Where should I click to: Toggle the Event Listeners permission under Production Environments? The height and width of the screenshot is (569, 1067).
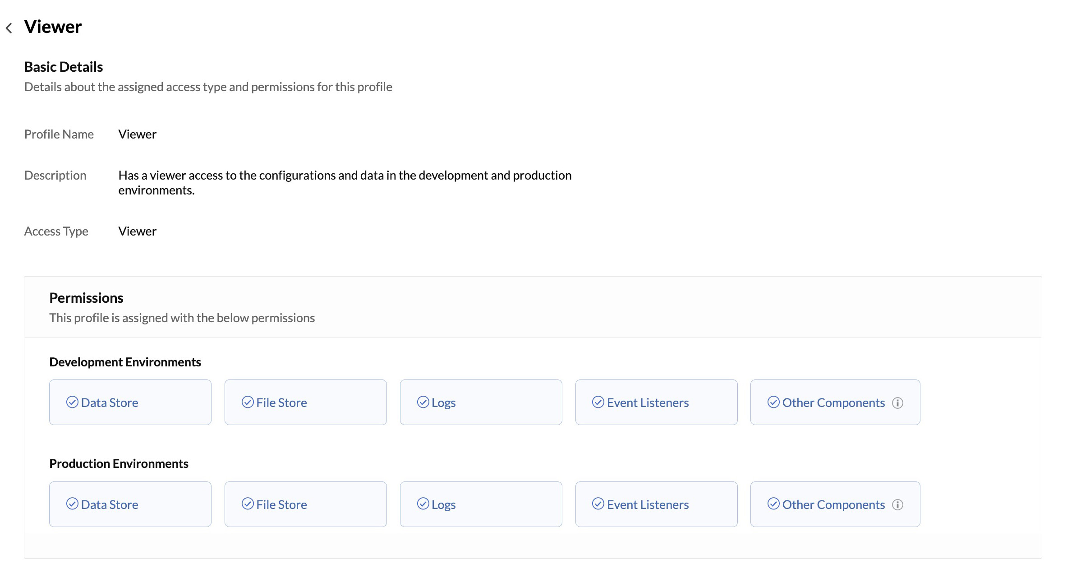(x=656, y=504)
